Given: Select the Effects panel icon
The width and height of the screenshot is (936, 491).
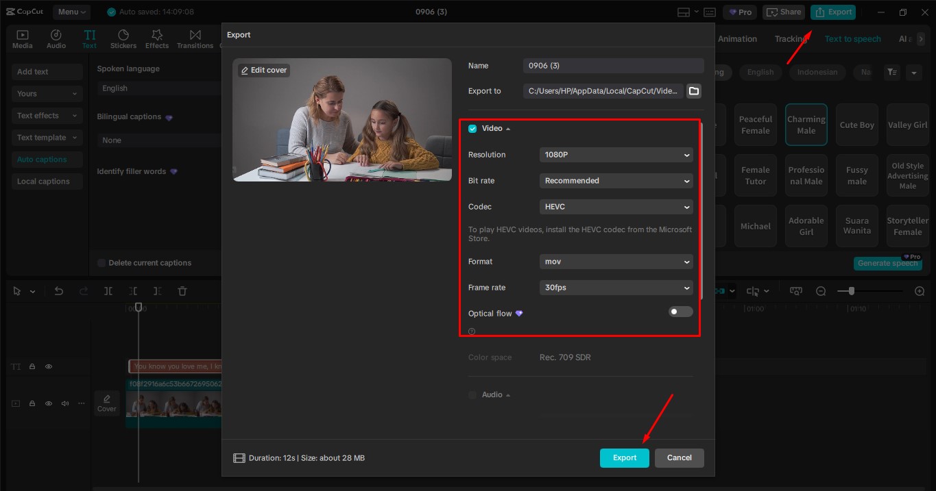Looking at the screenshot, I should tap(156, 38).
